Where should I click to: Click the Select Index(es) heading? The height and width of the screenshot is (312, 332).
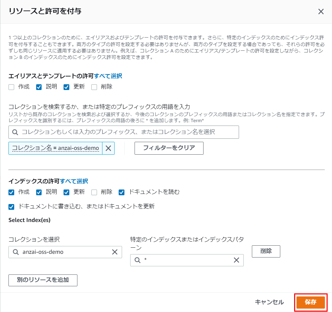click(x=29, y=220)
